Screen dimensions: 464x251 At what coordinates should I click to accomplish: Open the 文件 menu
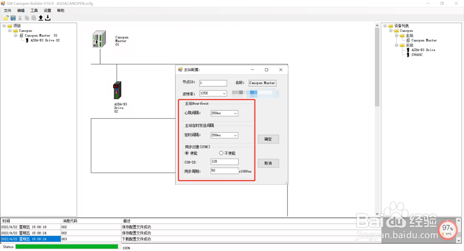(7, 10)
